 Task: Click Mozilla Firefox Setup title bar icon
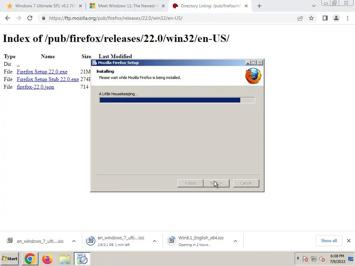pyautogui.click(x=95, y=63)
